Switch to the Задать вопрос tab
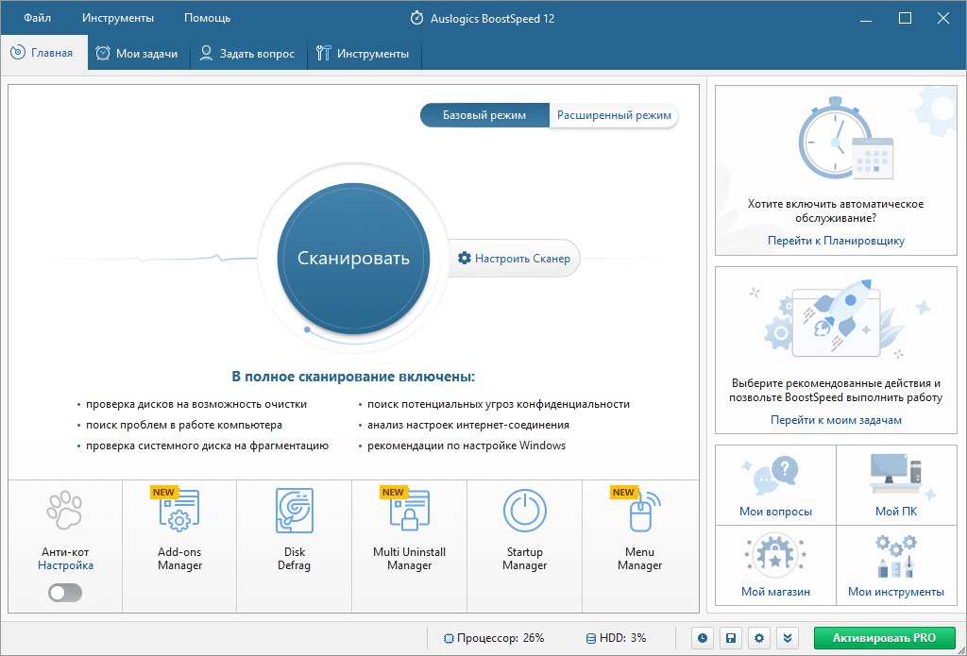The height and width of the screenshot is (656, 967). [248, 53]
